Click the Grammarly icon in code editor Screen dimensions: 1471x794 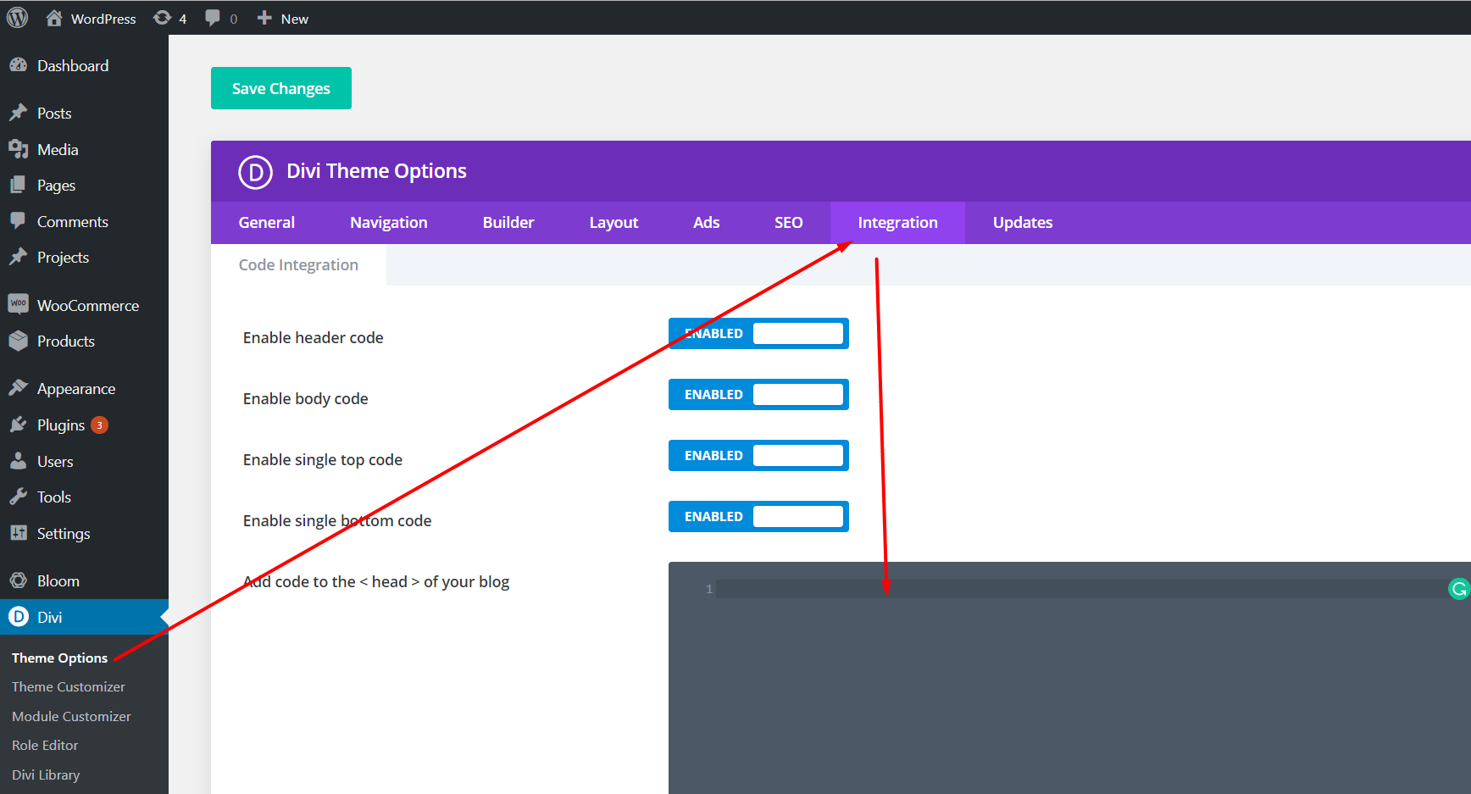click(1459, 589)
